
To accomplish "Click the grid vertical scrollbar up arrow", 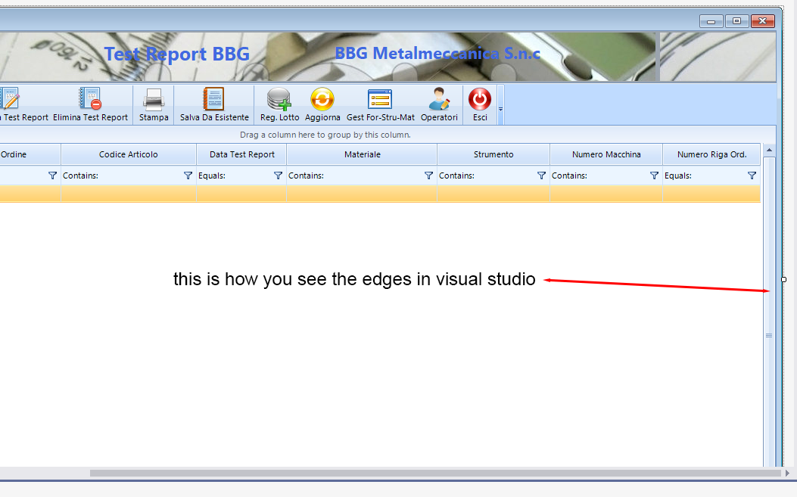I will 769,150.
